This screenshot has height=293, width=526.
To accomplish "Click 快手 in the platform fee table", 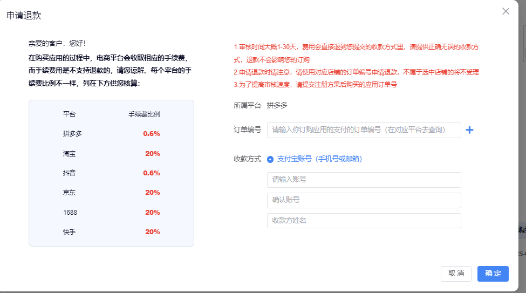I will click(x=69, y=232).
